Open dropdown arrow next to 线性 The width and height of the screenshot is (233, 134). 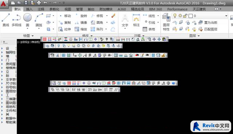pyautogui.click(x=158, y=16)
